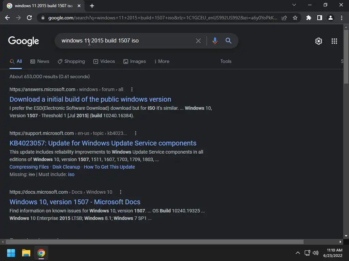Toggle Chrome side panel
This screenshot has width=349, height=261.
click(x=320, y=18)
